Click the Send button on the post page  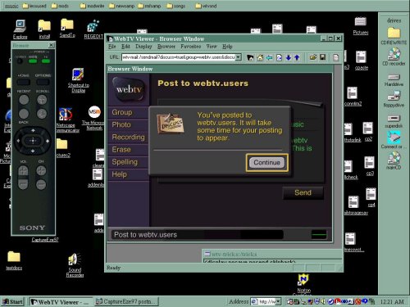303,192
